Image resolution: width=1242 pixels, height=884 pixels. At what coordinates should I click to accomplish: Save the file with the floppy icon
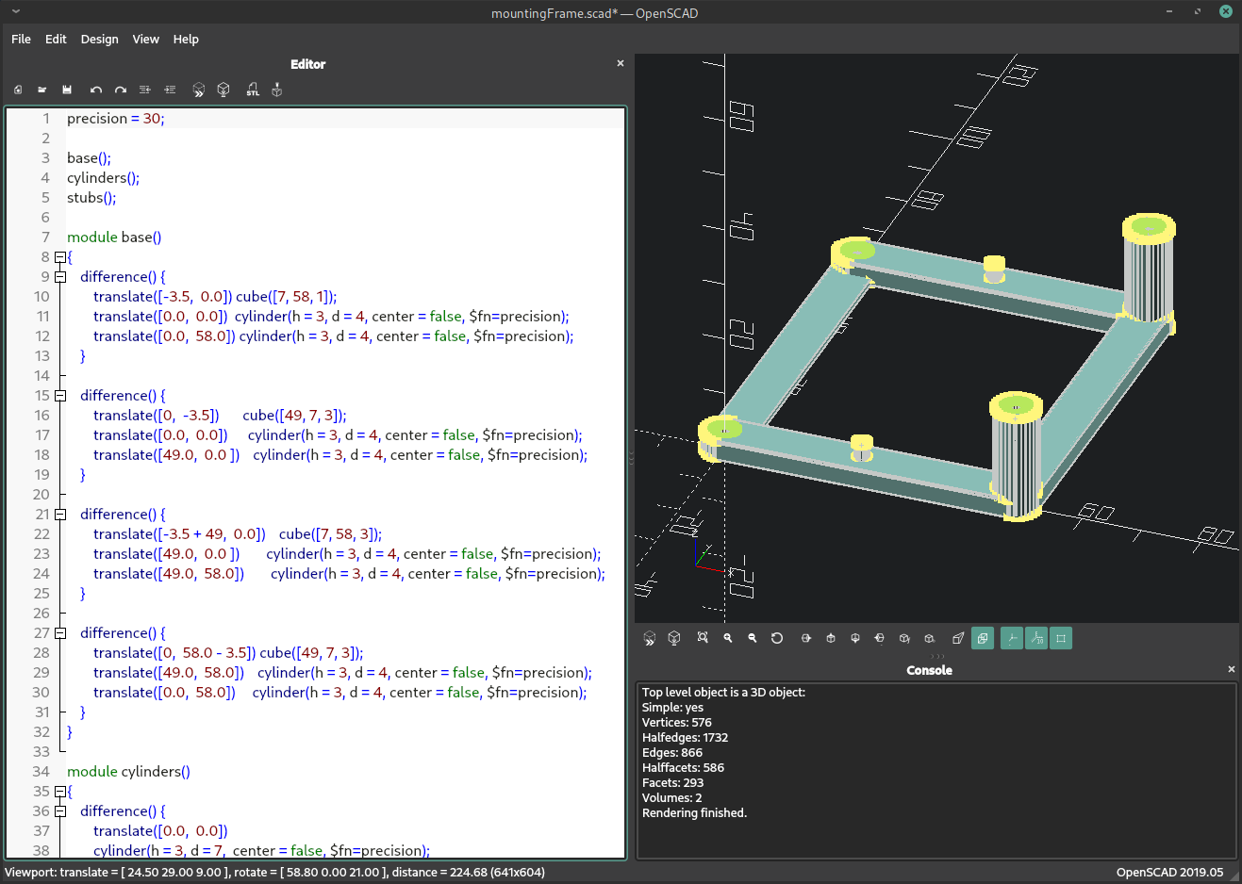click(x=67, y=90)
